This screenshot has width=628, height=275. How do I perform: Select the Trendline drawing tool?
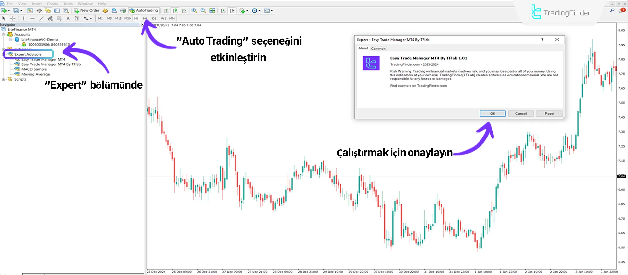pos(41,18)
